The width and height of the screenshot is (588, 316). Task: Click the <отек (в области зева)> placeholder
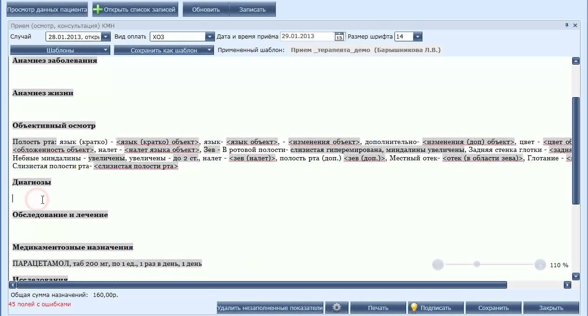pyautogui.click(x=483, y=158)
